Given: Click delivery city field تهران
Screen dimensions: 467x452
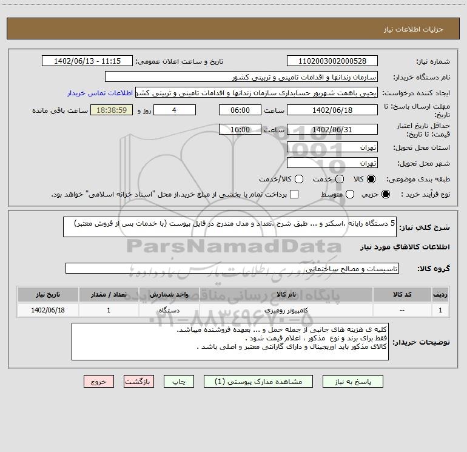Looking at the screenshot, I should [332, 163].
